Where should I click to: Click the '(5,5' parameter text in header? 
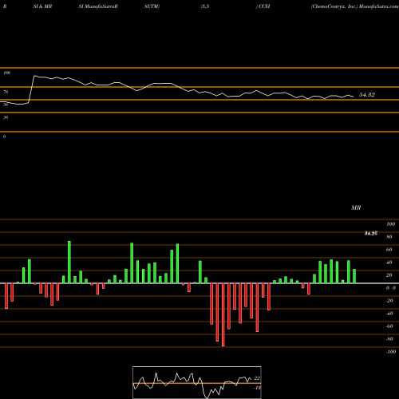(205, 6)
